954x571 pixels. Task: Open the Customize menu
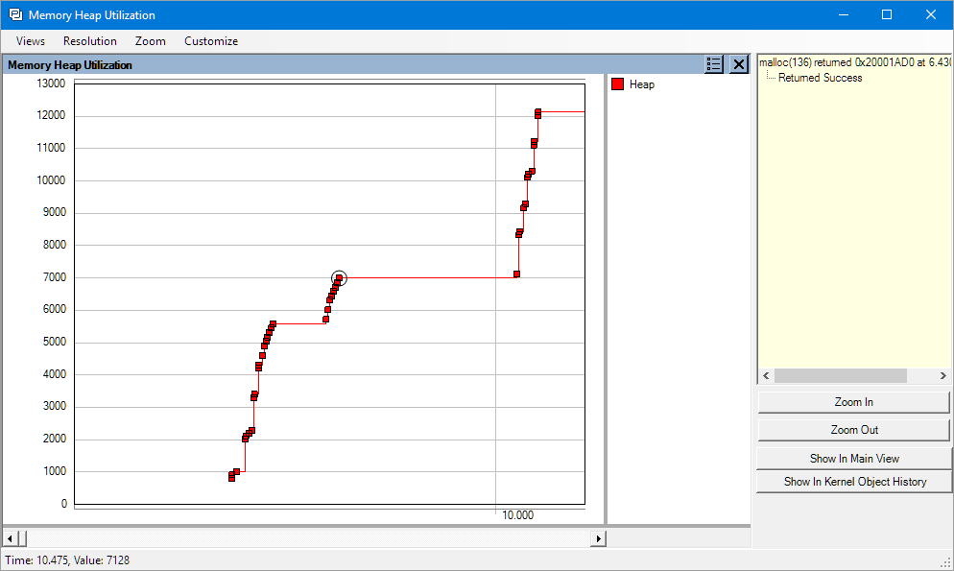point(211,41)
